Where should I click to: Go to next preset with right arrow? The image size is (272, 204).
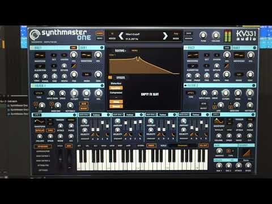[165, 36]
